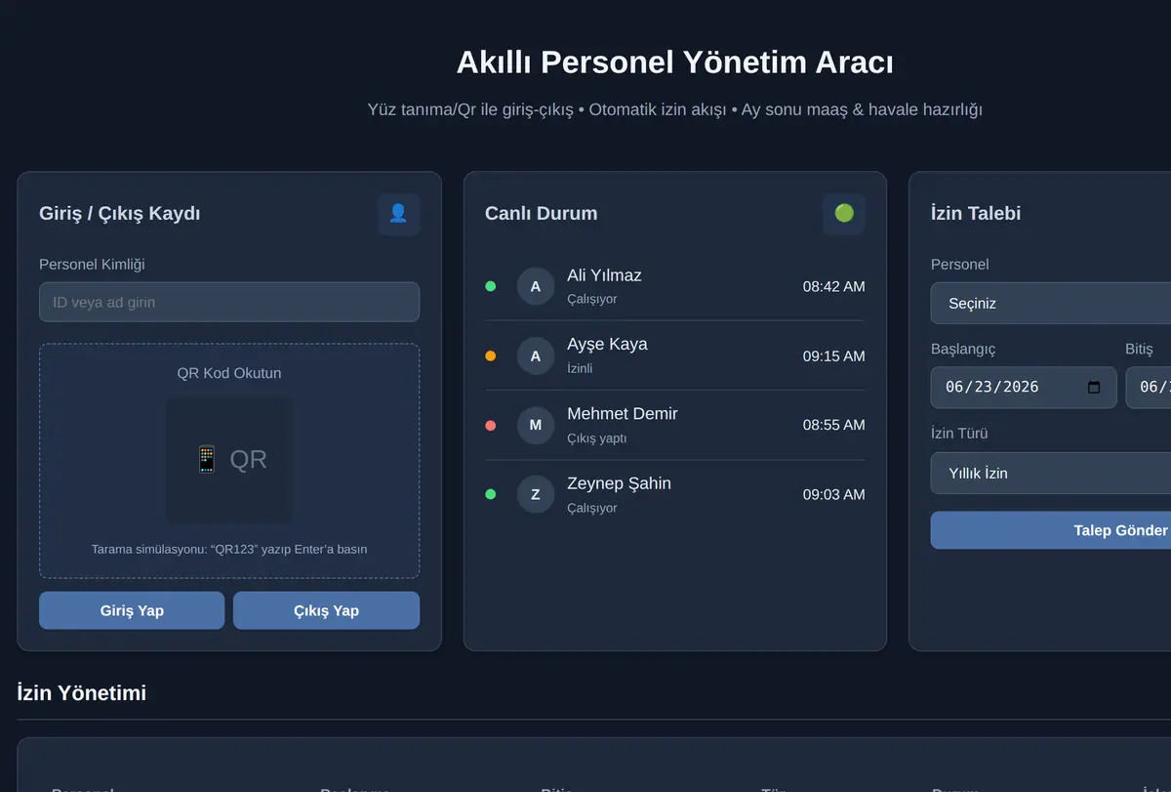Image resolution: width=1171 pixels, height=792 pixels.
Task: Click the QR Kod Okutun label
Action: pyautogui.click(x=229, y=373)
